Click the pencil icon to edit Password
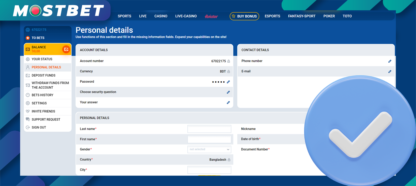The image size is (416, 186). [228, 82]
